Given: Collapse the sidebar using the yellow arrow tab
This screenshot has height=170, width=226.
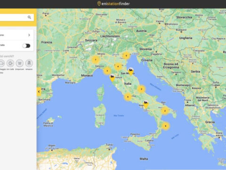Looking at the screenshot, I should click(x=39, y=92).
